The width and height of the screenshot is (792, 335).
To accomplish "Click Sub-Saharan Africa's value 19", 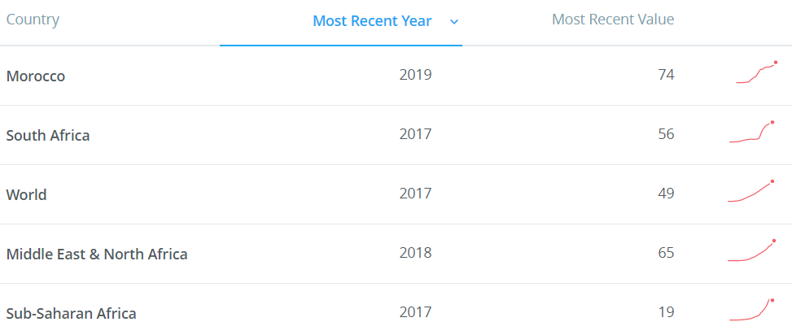I will pos(666,311).
